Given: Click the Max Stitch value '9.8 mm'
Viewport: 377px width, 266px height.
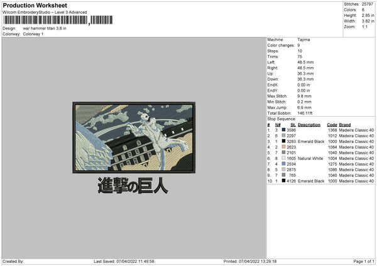Looking at the screenshot, I should coord(304,96).
